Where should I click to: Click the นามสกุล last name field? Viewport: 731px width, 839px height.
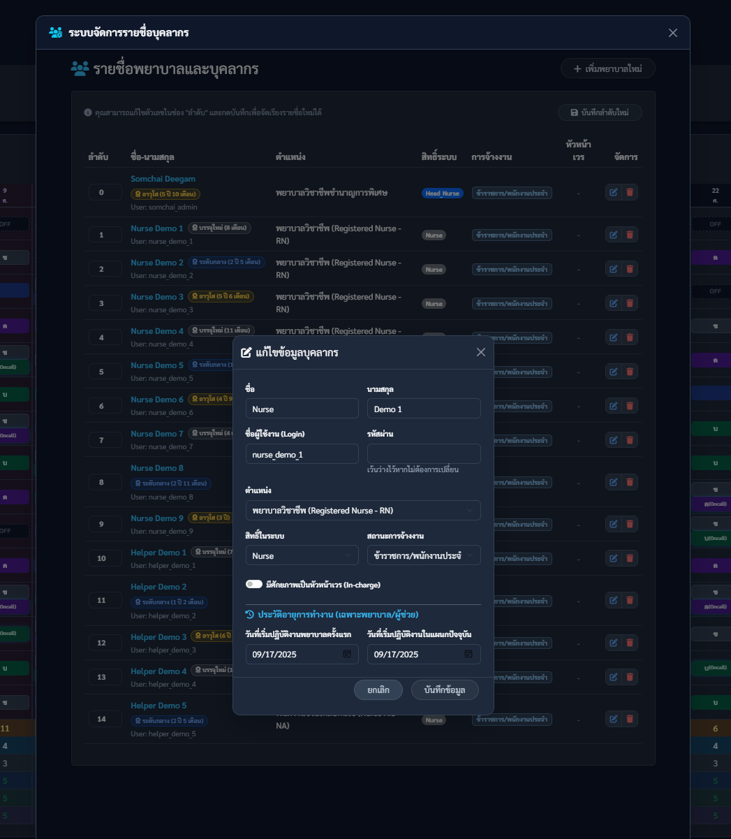pyautogui.click(x=424, y=409)
